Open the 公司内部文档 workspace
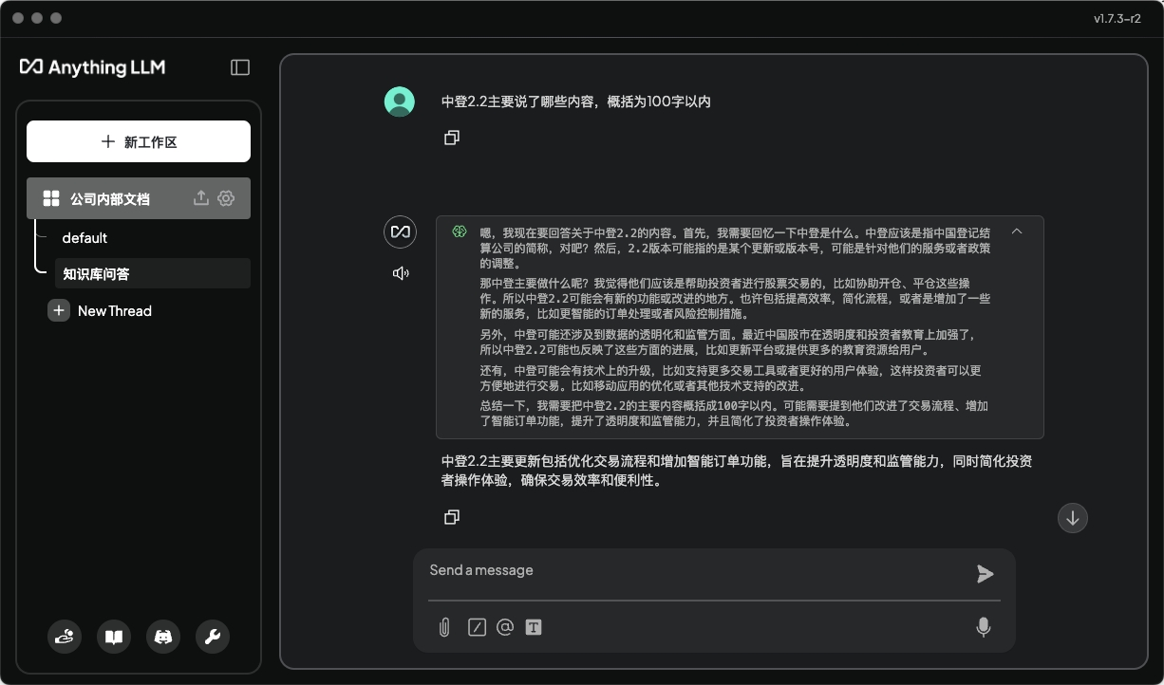 pos(109,199)
